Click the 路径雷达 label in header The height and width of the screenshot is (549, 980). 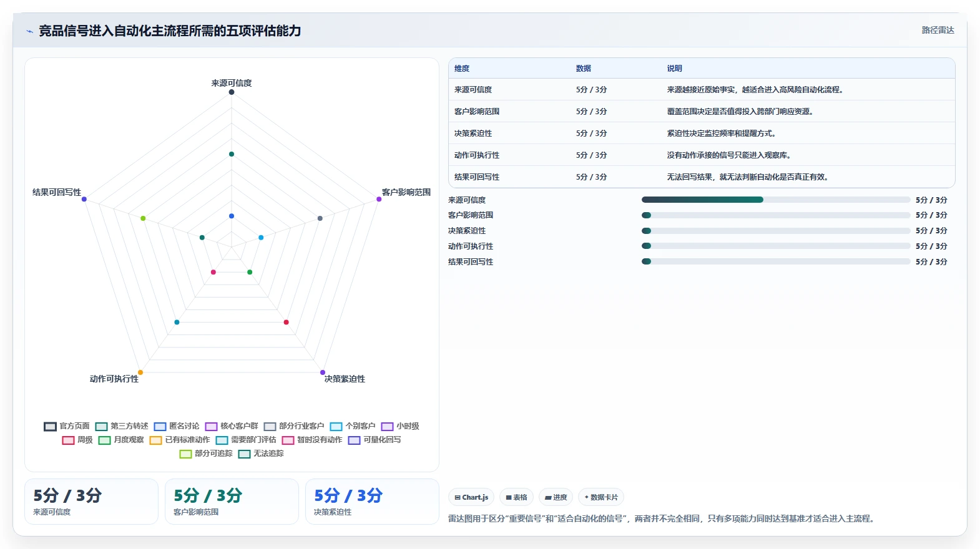pos(938,30)
